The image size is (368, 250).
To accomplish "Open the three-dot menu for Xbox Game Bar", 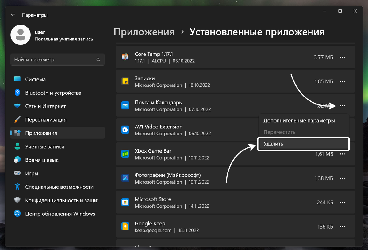I will [x=343, y=154].
